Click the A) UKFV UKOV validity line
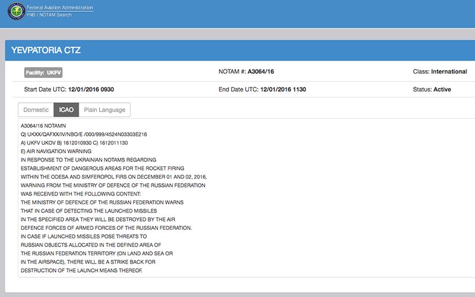The image size is (475, 297). click(x=74, y=143)
